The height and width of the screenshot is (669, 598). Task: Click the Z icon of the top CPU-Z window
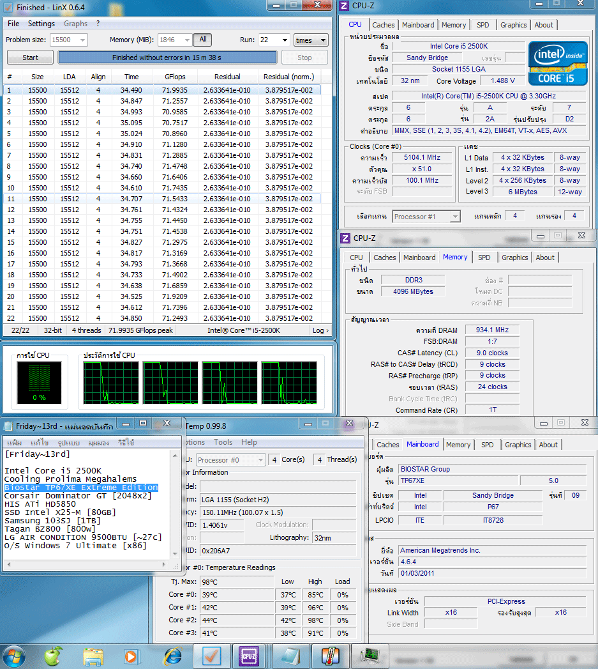coord(345,6)
